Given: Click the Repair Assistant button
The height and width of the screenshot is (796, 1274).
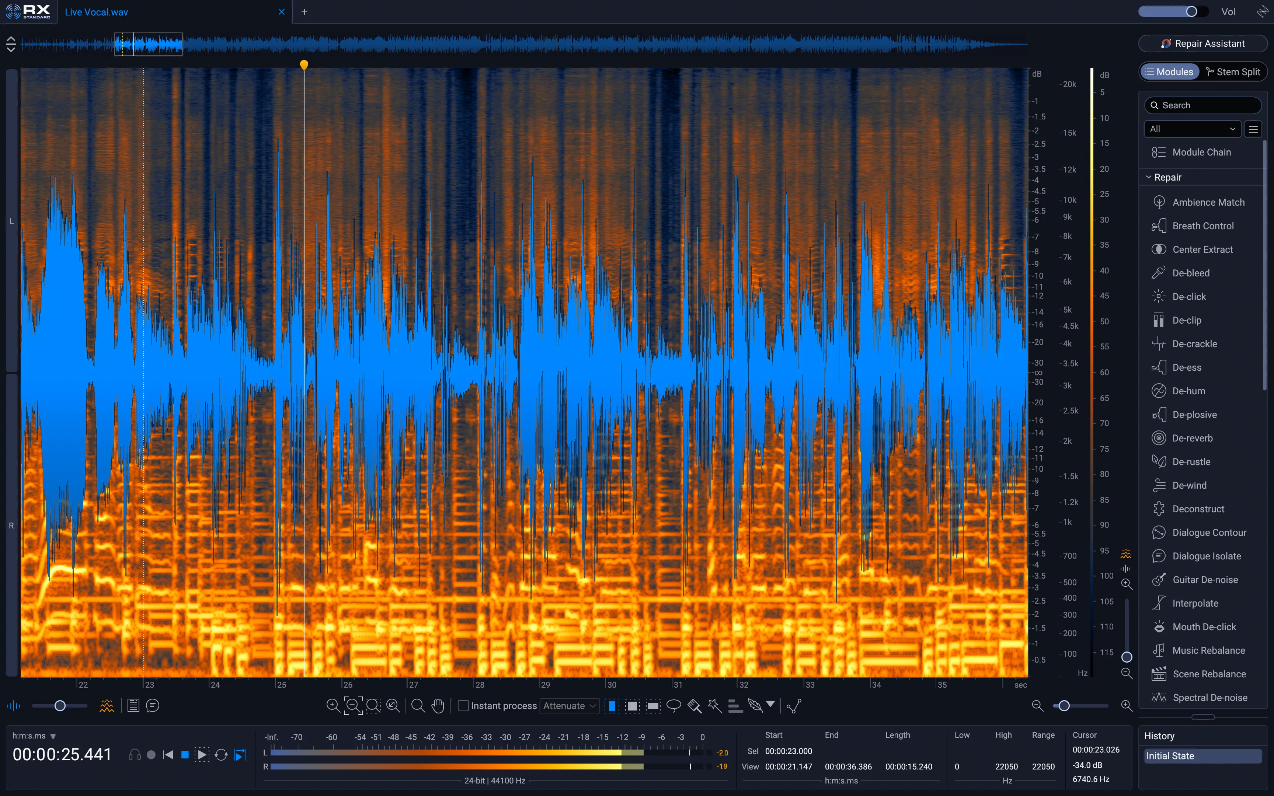Looking at the screenshot, I should point(1202,43).
